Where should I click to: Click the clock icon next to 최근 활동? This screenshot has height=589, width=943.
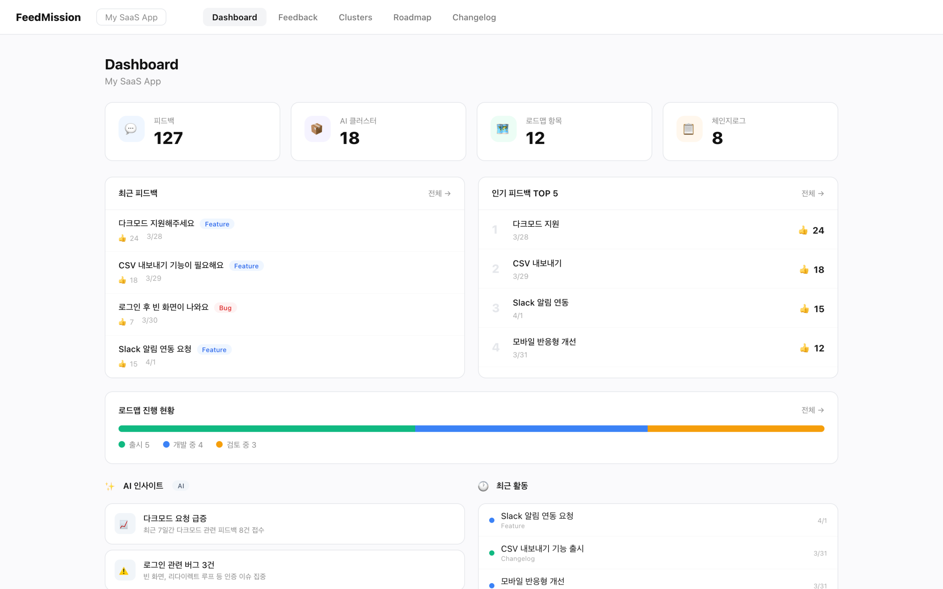[483, 486]
